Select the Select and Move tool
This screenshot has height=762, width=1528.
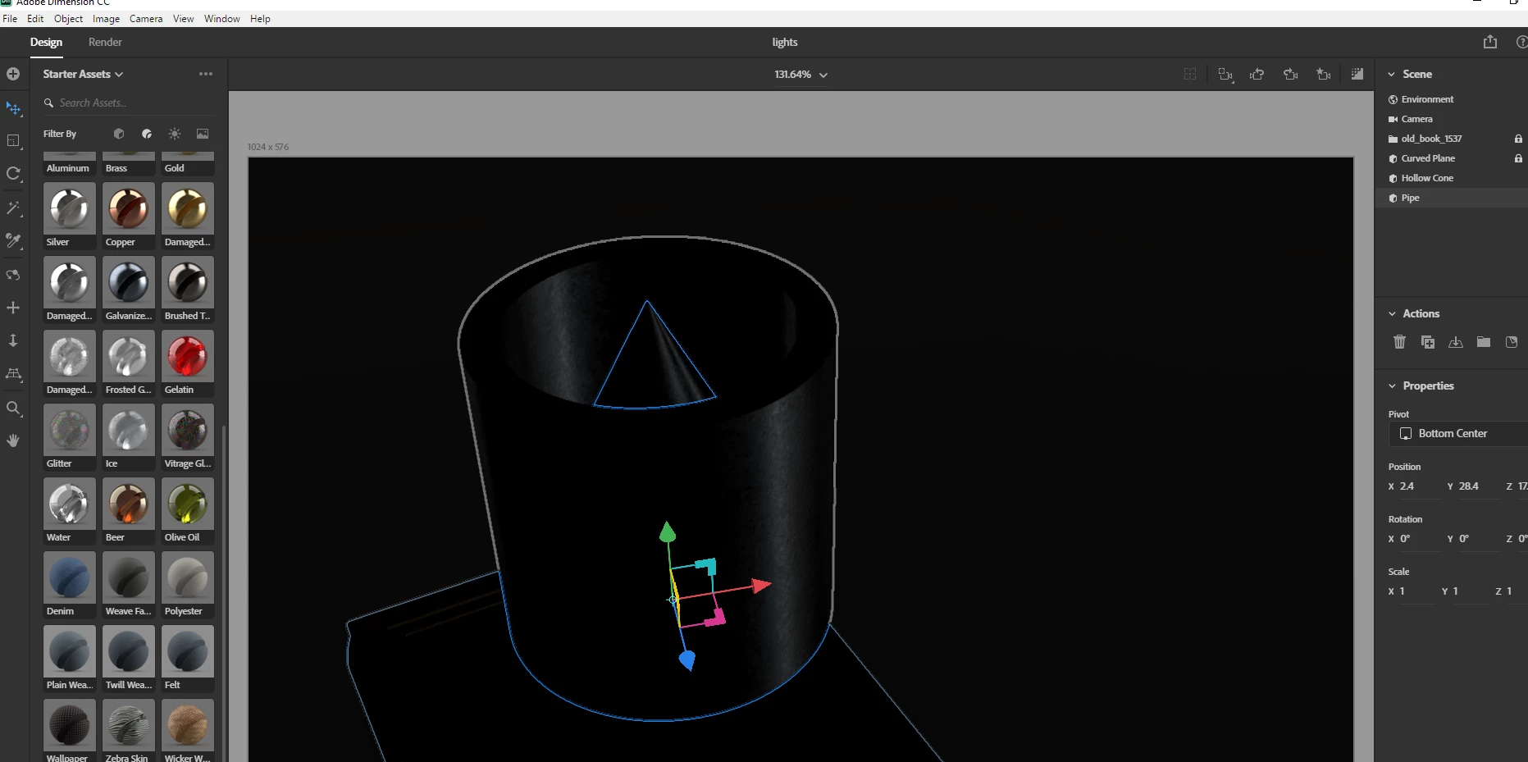point(13,107)
